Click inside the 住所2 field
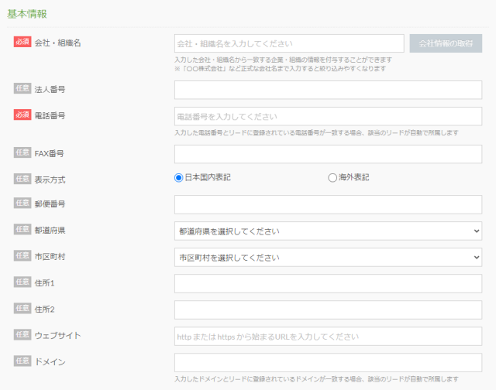The image size is (496, 390). tap(328, 310)
